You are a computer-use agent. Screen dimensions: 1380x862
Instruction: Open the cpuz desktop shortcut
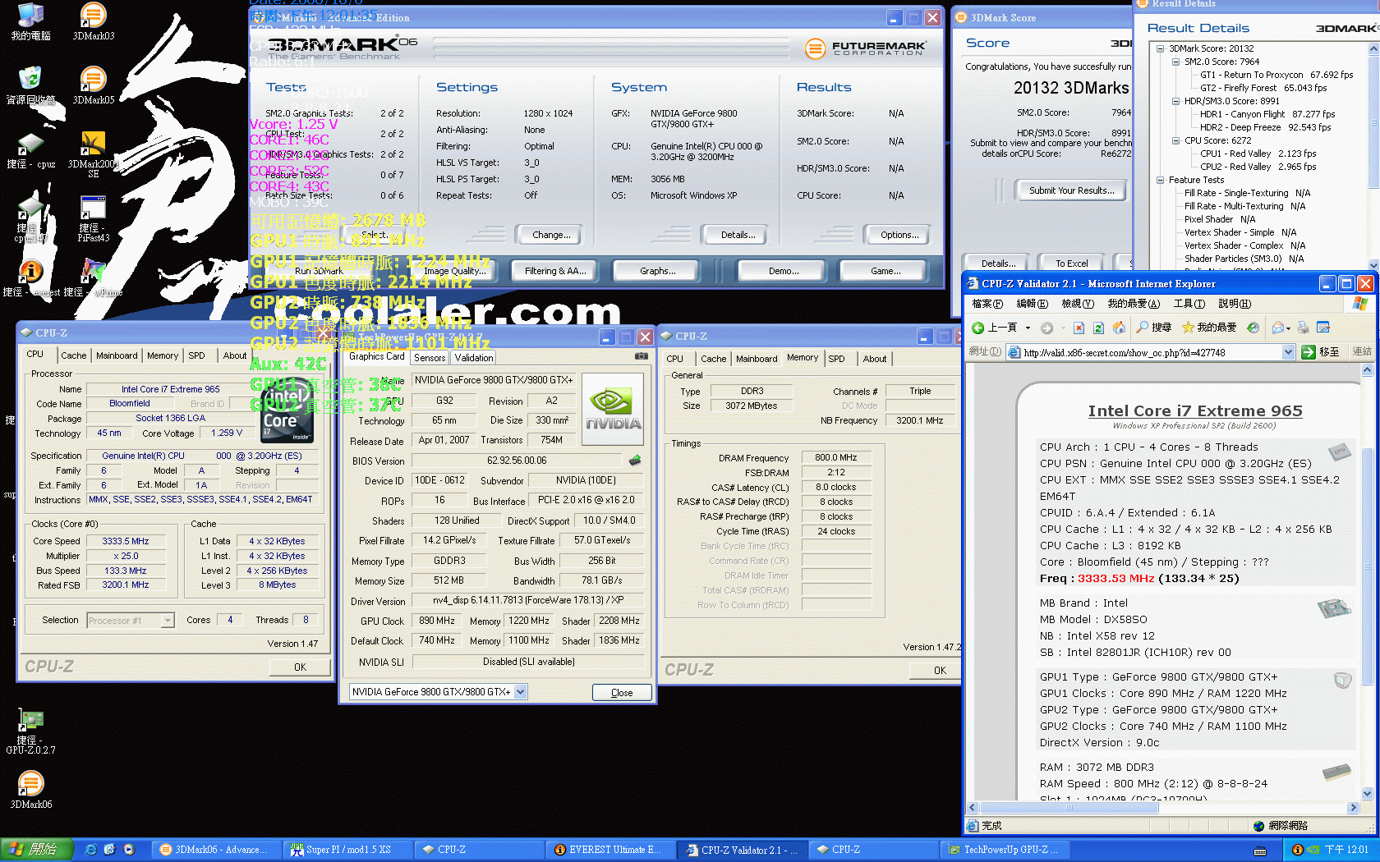[30, 151]
